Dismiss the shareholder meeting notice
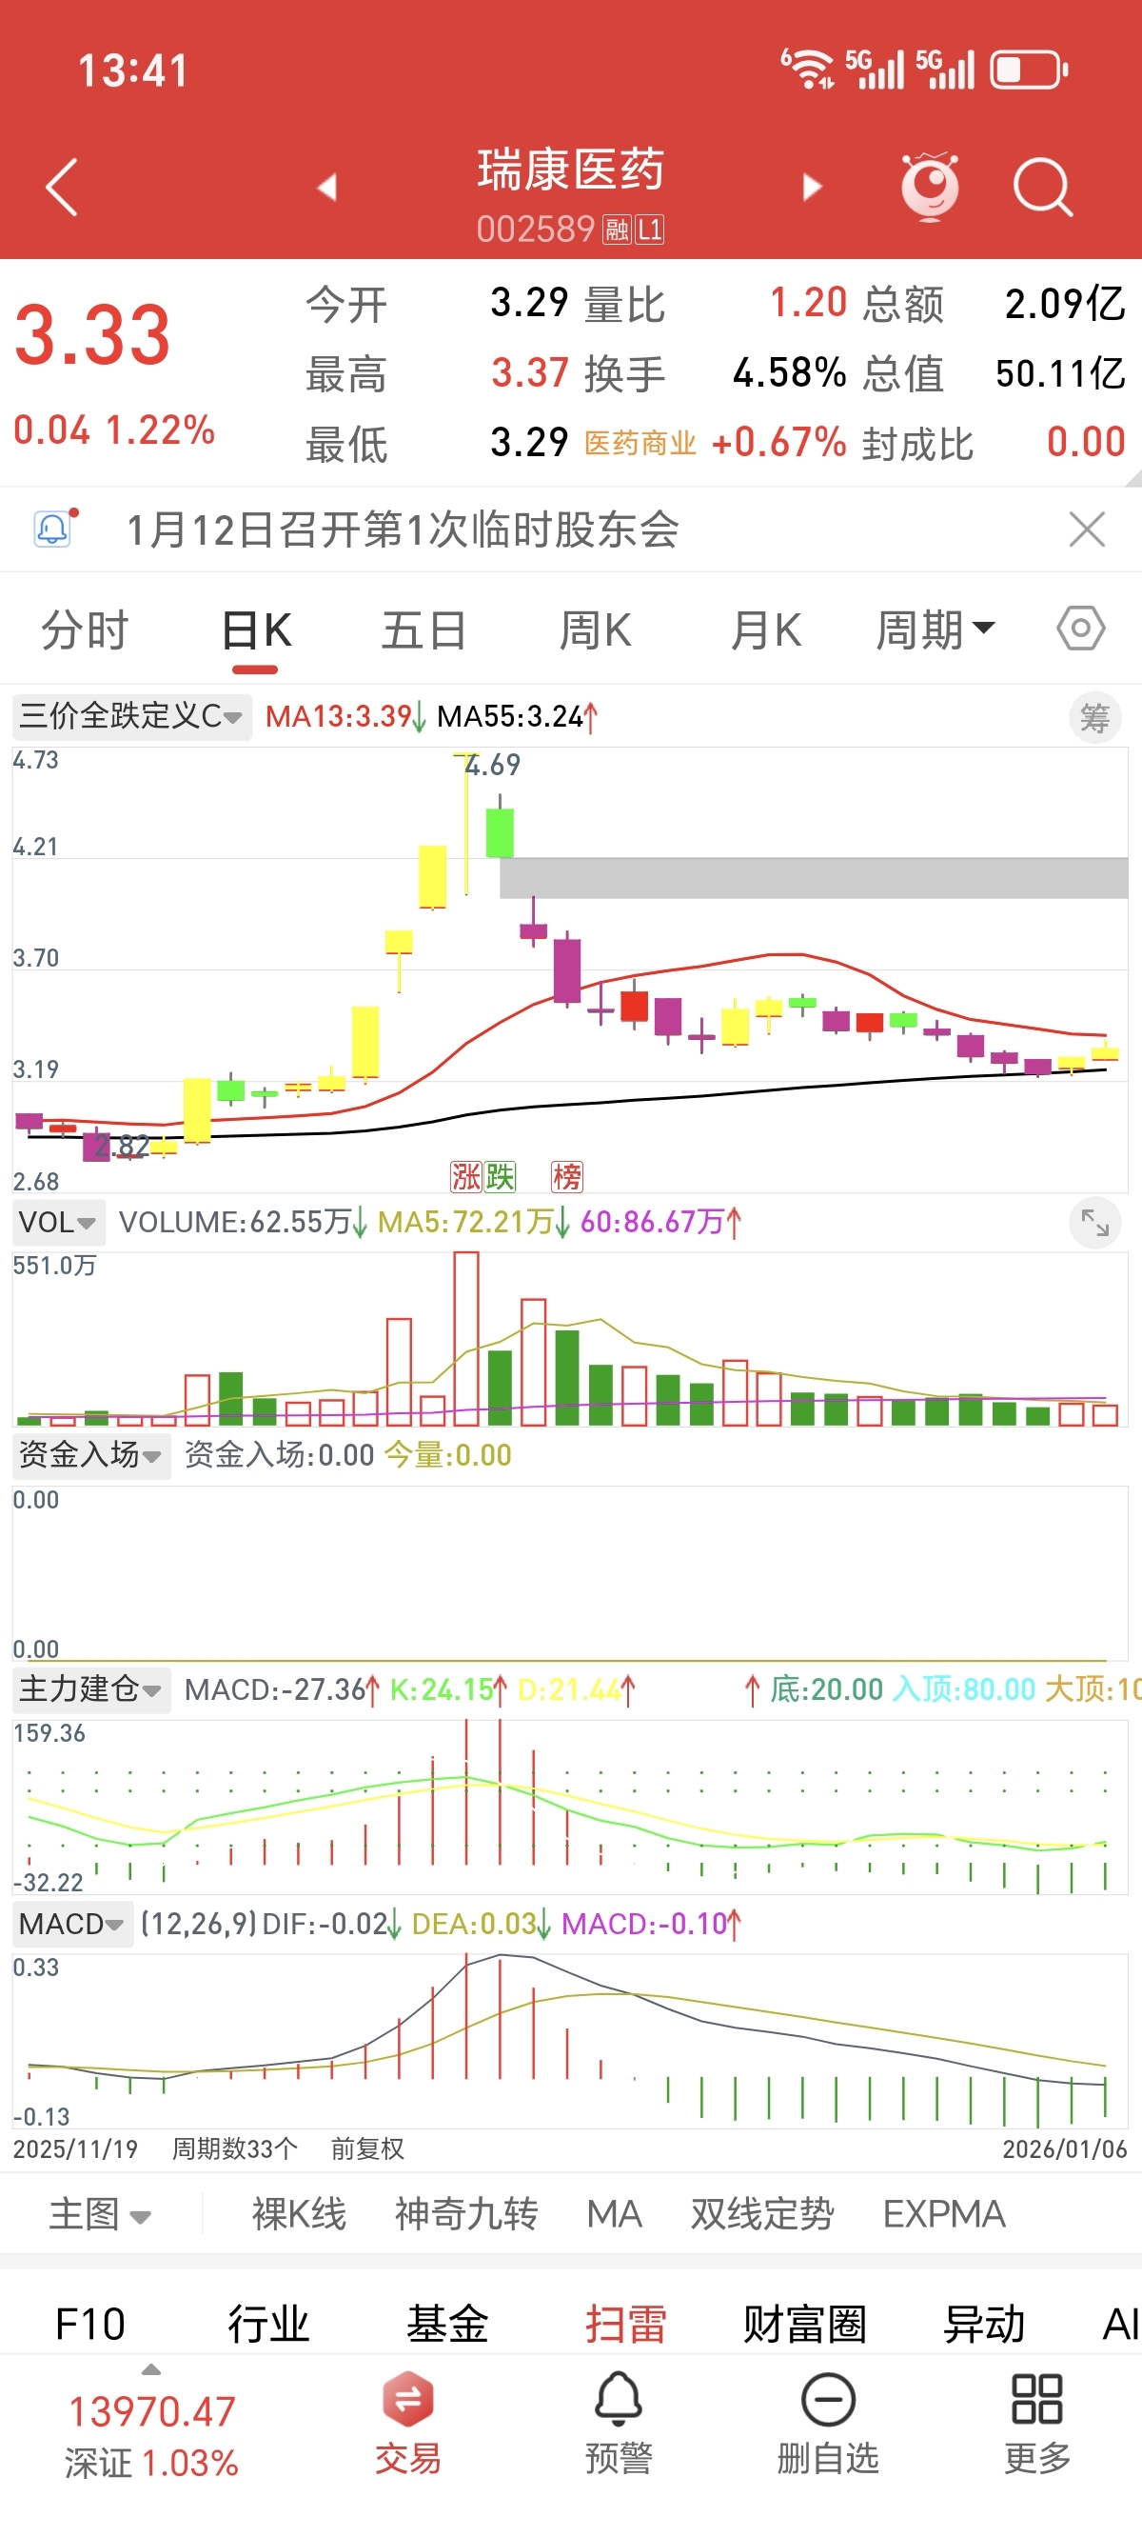This screenshot has width=1142, height=2537. pyautogui.click(x=1087, y=529)
